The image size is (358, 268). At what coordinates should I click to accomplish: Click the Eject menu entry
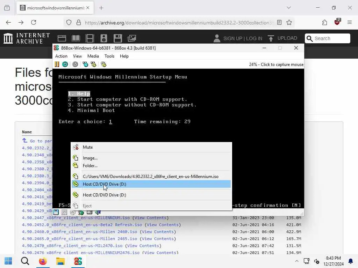[x=151, y=206]
